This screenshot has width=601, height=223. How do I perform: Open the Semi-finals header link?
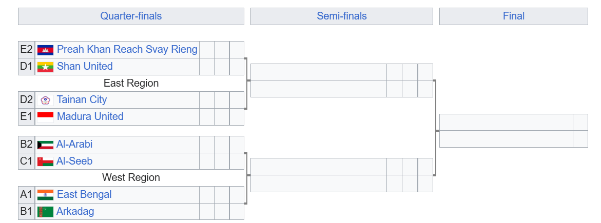pyautogui.click(x=341, y=16)
